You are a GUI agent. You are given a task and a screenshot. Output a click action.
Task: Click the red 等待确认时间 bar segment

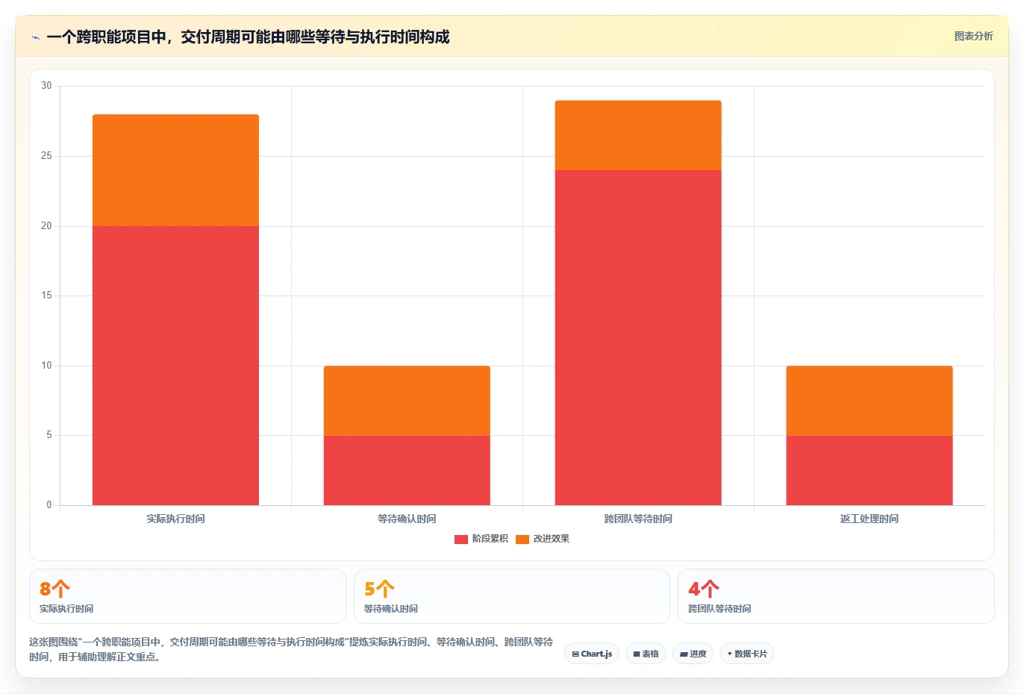click(x=407, y=470)
